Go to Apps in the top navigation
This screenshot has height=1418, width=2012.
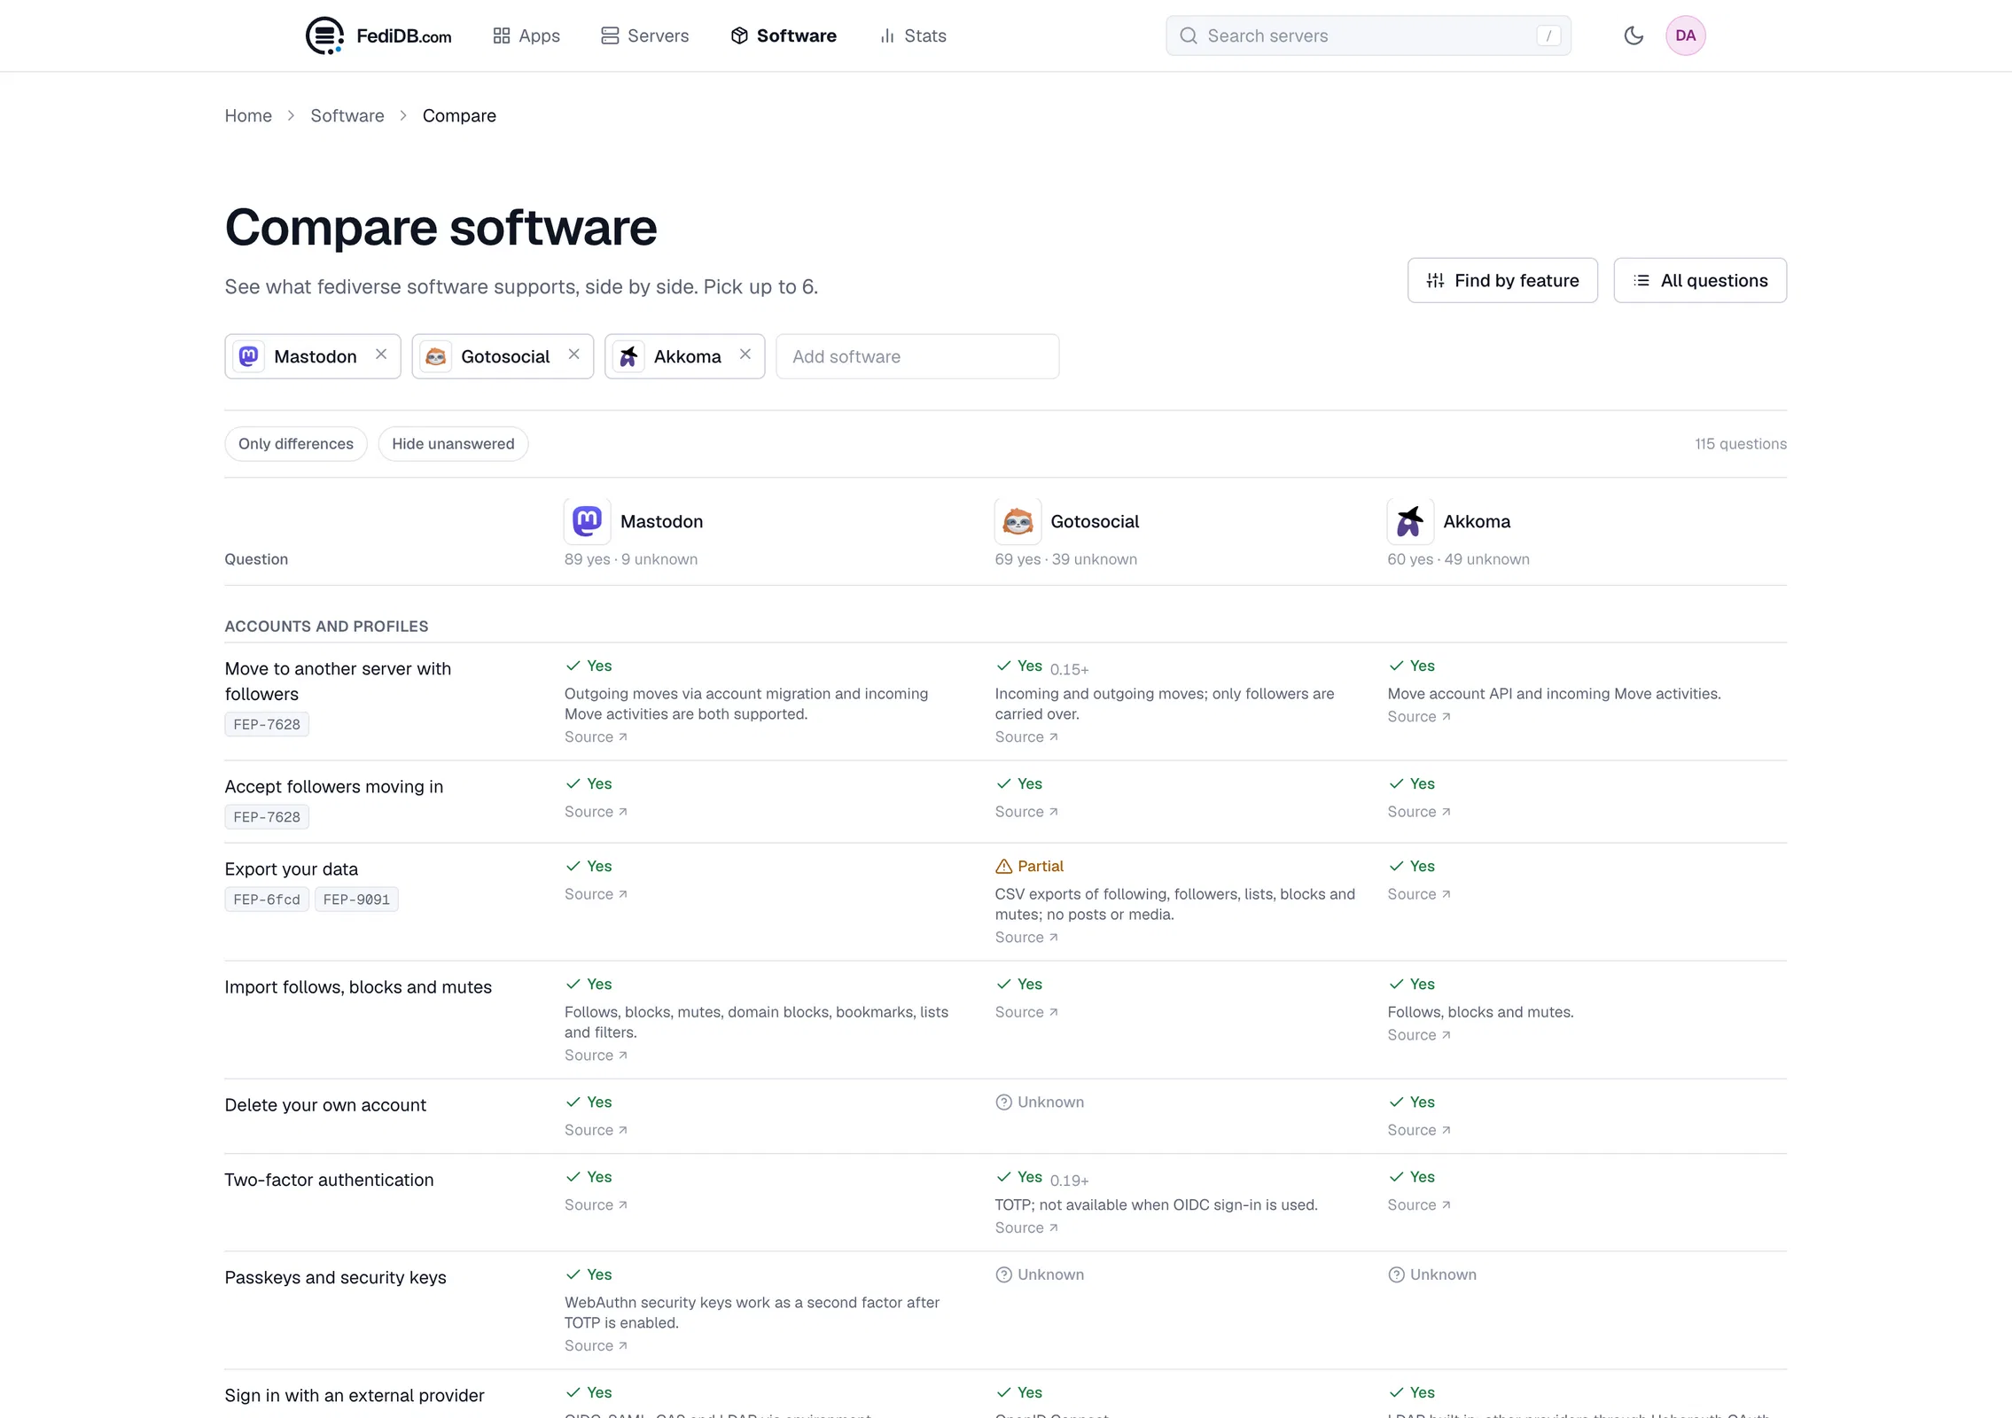click(x=526, y=35)
